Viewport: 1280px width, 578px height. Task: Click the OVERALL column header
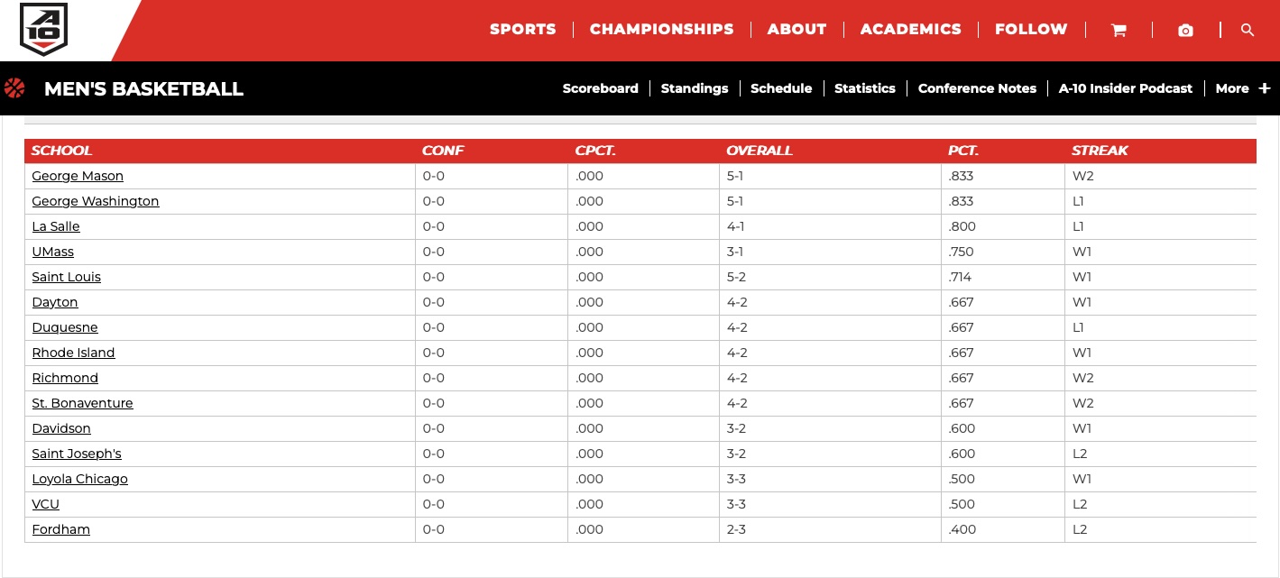759,151
